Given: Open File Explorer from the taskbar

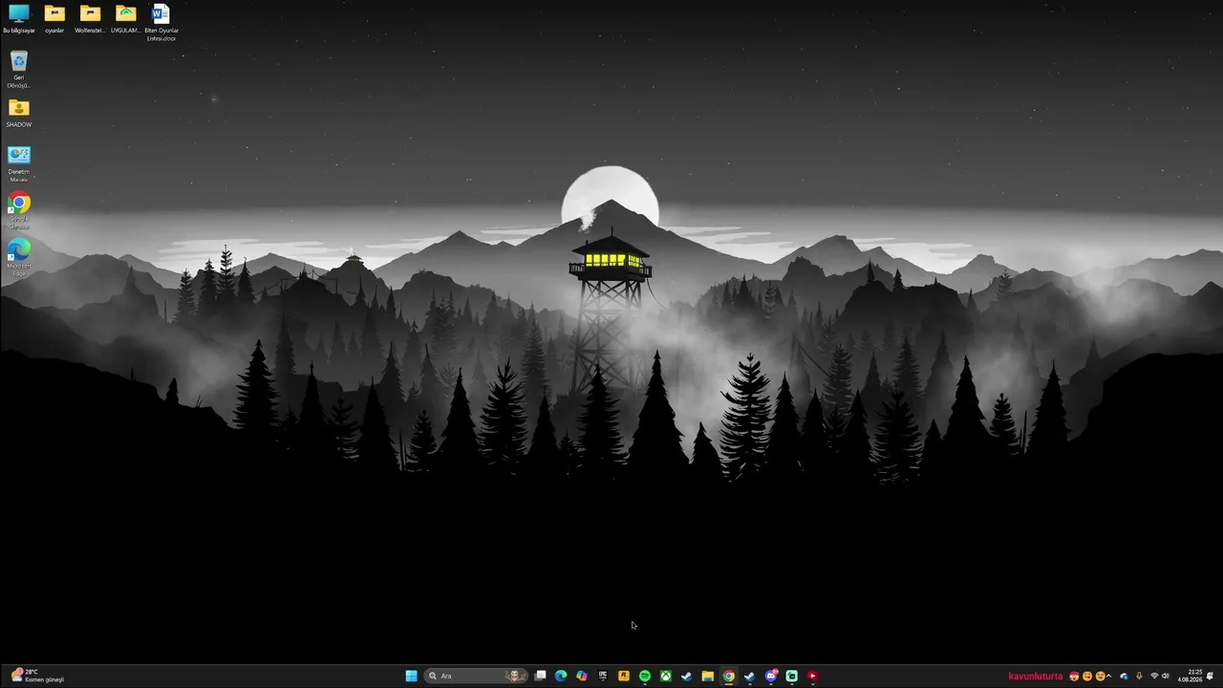Looking at the screenshot, I should click(x=707, y=676).
